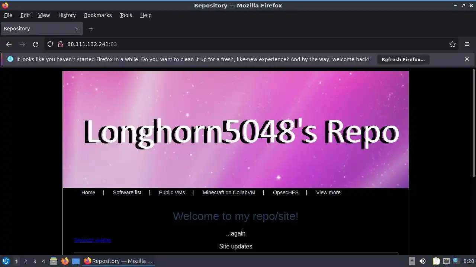Select the Repository — Mozilla taskbar window button
This screenshot has width=476, height=267.
click(x=119, y=261)
